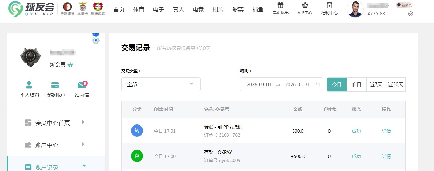Select the 近7天 time filter

(376, 84)
